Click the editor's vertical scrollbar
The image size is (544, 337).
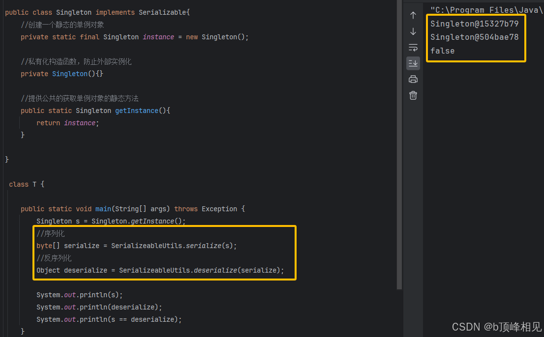(399, 147)
